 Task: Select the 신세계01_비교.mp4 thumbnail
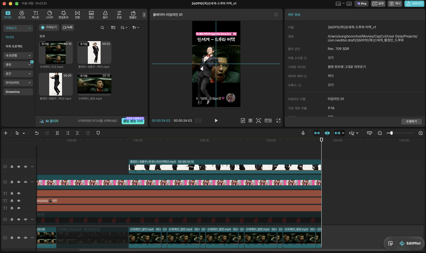[56, 52]
